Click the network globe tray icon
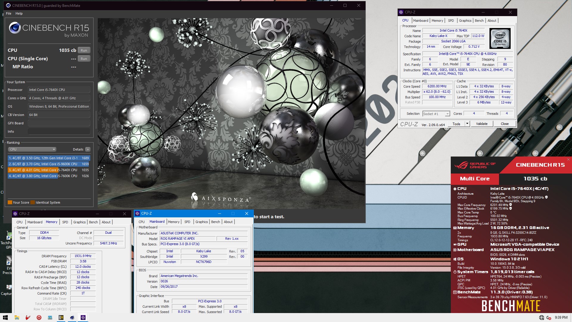Image resolution: width=572 pixels, height=322 pixels. point(541,318)
